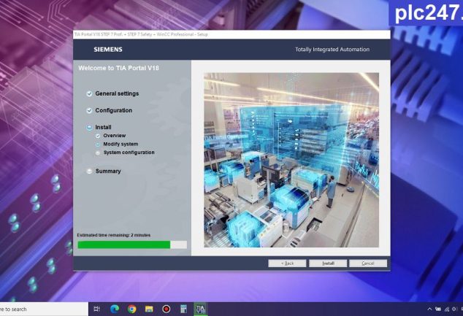Select the Configuration step
The height and width of the screenshot is (316, 463).
[114, 110]
